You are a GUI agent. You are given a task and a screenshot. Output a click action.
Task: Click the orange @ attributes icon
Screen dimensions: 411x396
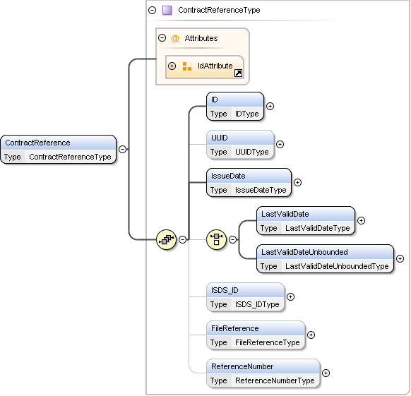pos(175,39)
